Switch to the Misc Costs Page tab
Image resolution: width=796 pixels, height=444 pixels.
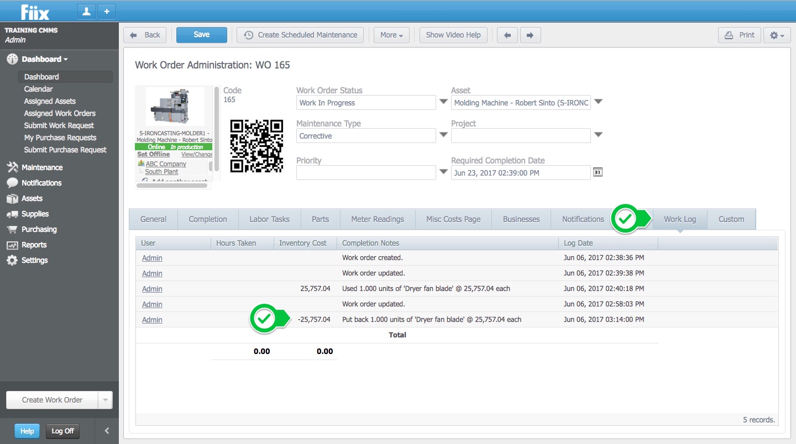(x=453, y=219)
